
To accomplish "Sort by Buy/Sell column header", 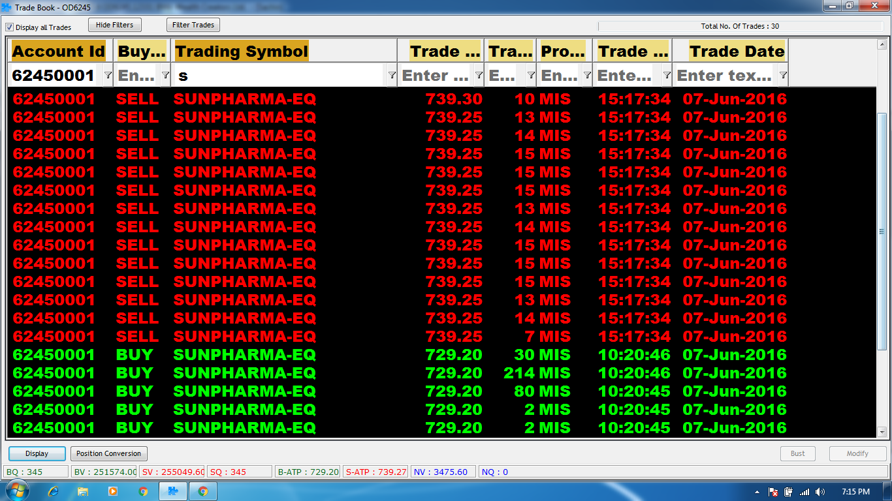I will click(142, 52).
